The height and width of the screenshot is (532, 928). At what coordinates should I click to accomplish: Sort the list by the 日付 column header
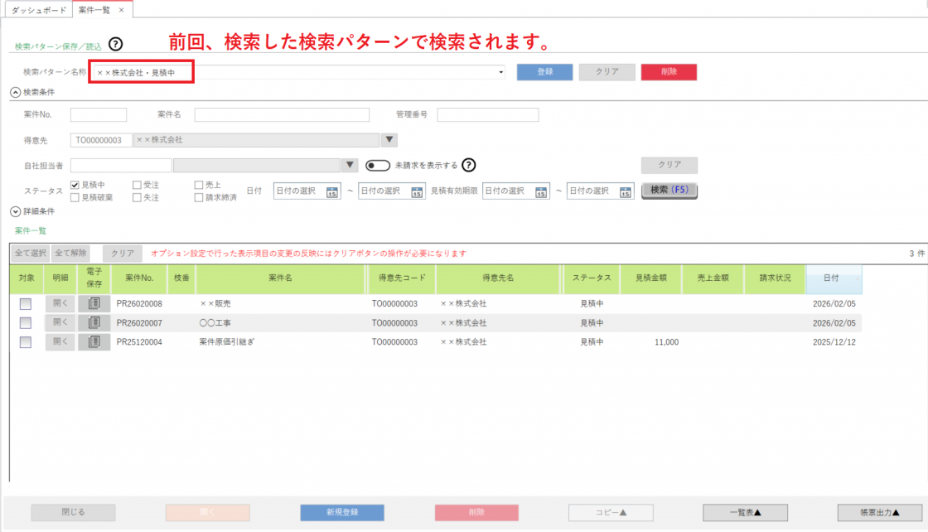coord(833,278)
